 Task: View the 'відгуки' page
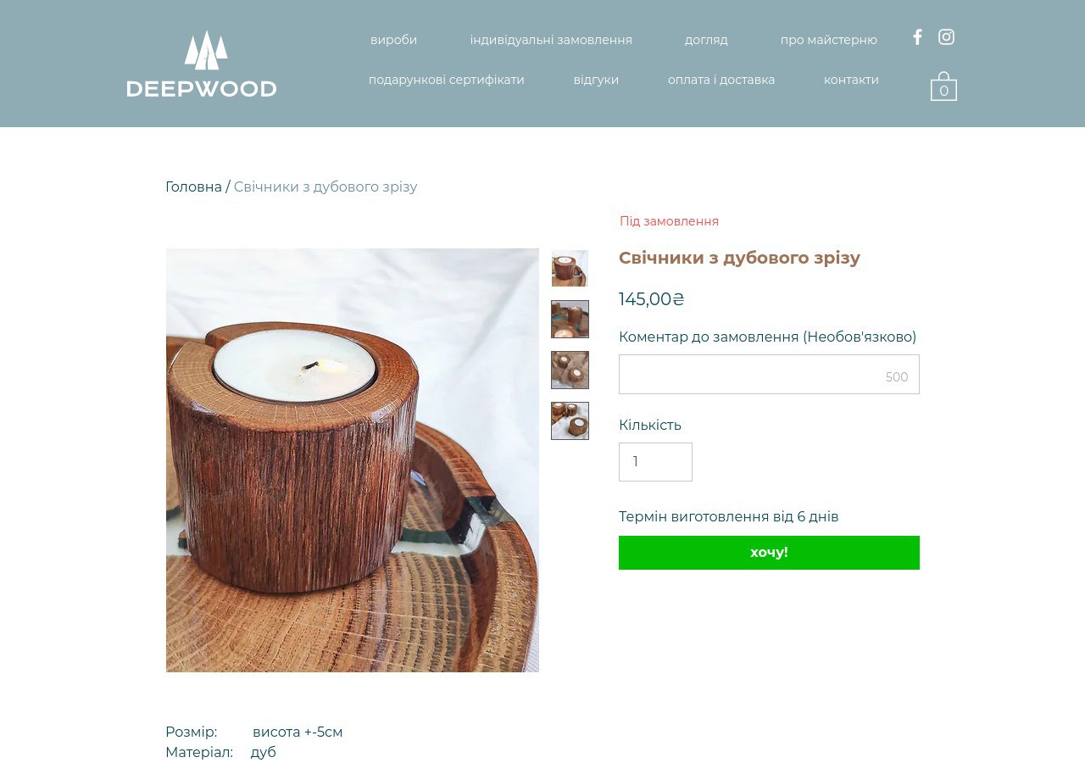click(x=596, y=80)
